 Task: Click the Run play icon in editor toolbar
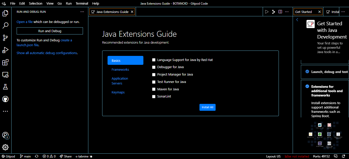(x=267, y=12)
